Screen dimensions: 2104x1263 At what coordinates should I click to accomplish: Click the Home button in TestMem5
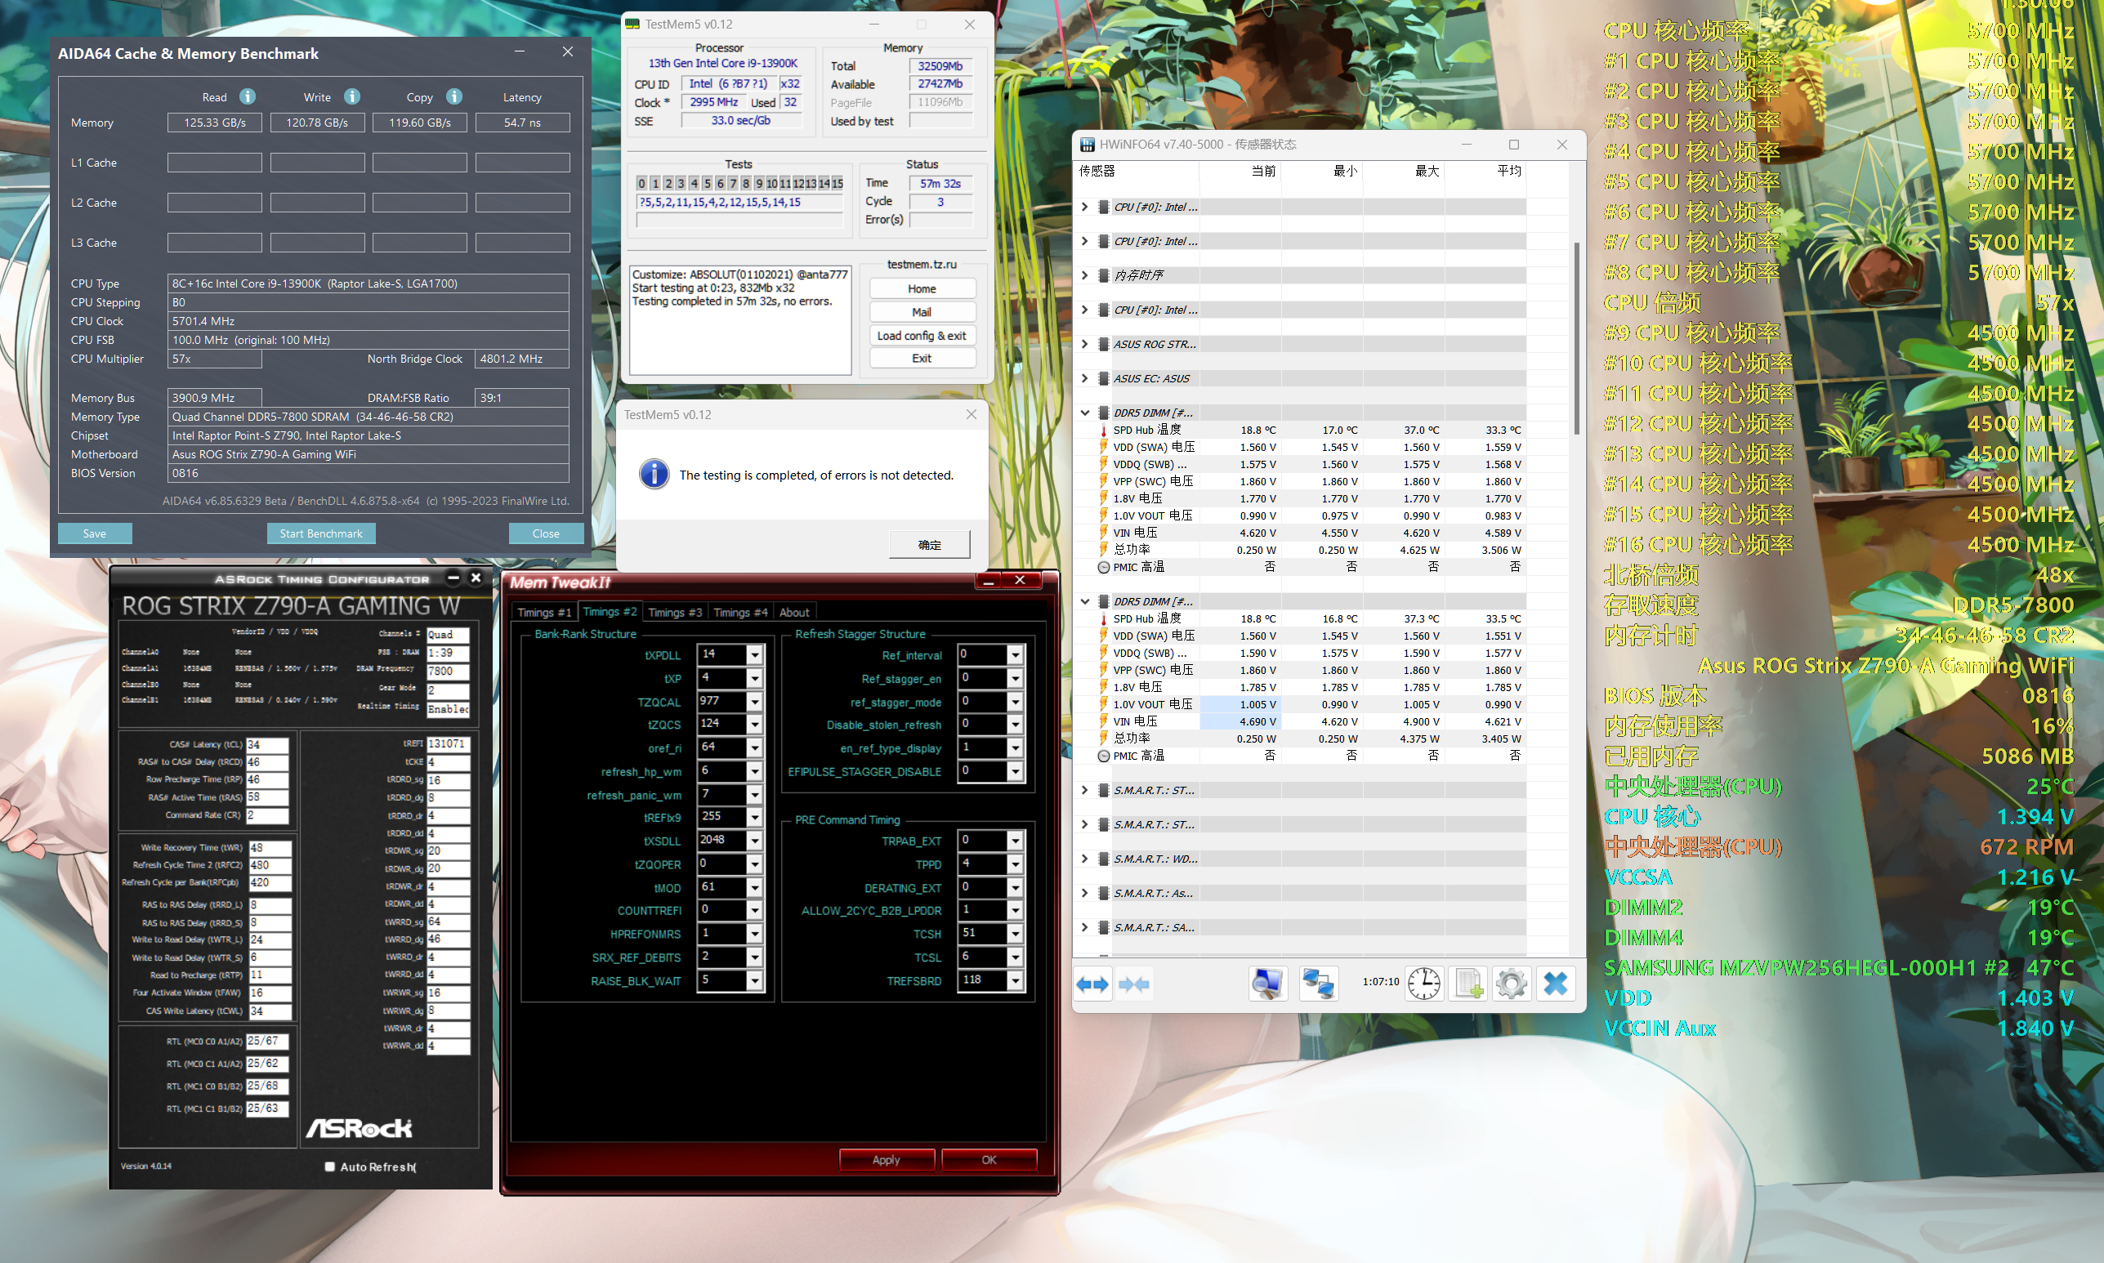pyautogui.click(x=921, y=288)
